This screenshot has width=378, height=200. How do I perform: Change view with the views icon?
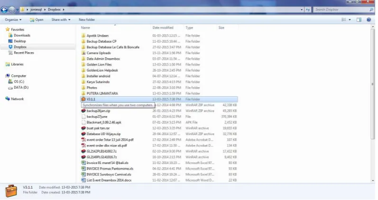click(x=344, y=20)
